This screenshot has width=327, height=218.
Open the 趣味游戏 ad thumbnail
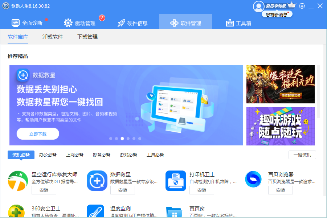pos(280,126)
